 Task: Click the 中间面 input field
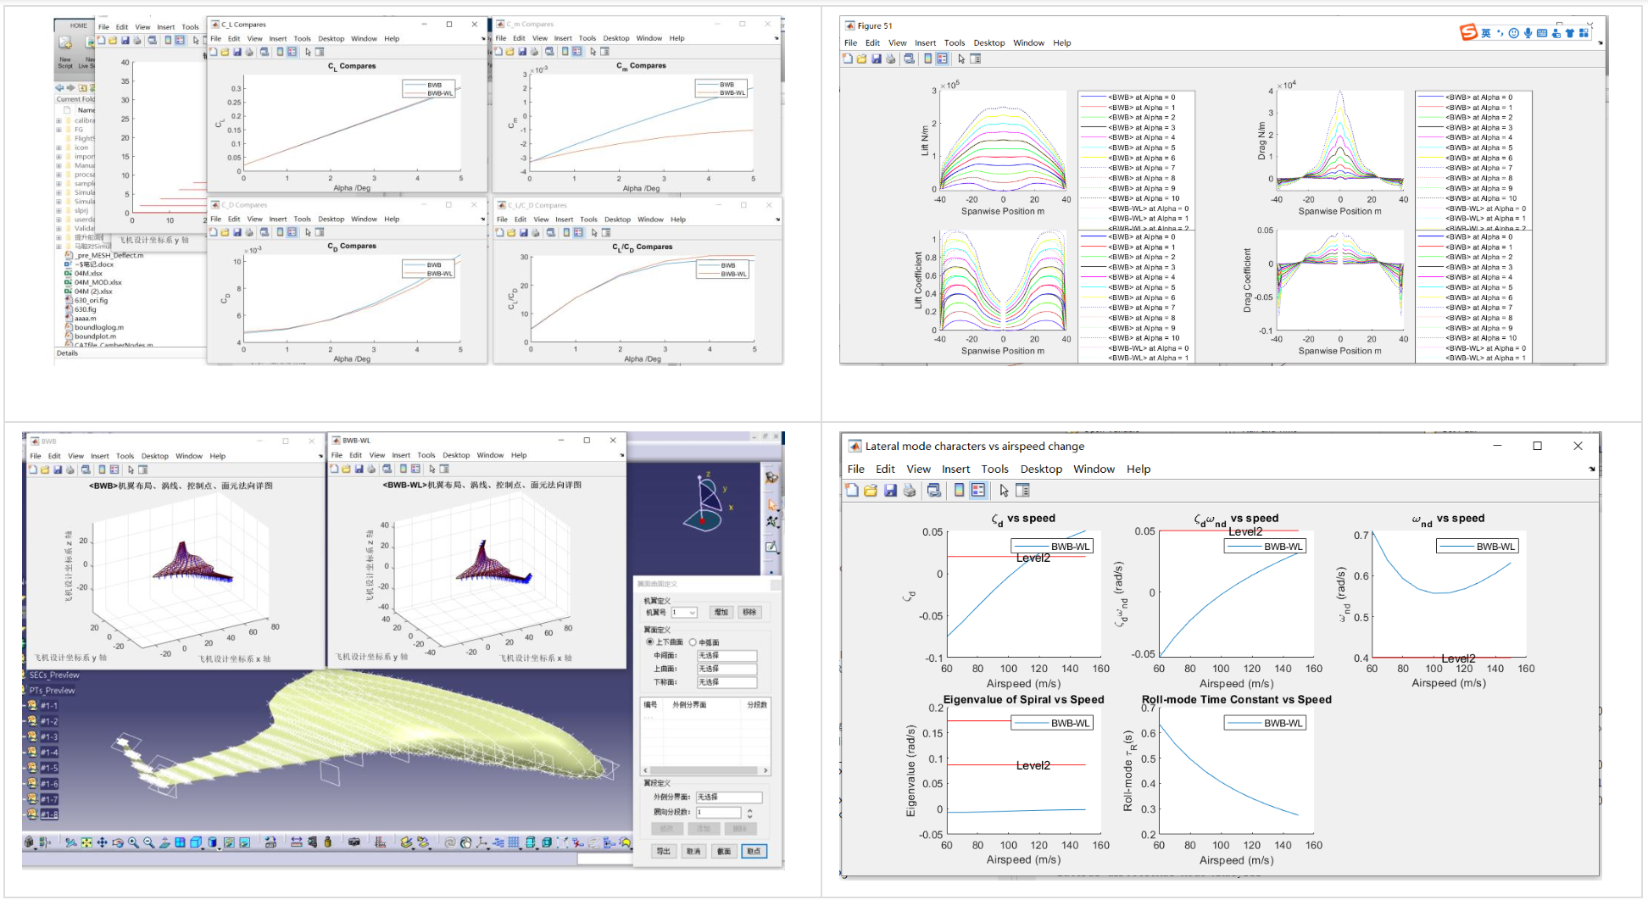click(x=727, y=656)
